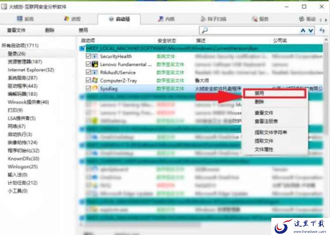The height and width of the screenshot is (235, 330).
Task: Click the vertical scrollbar of startup list
Action: point(326,90)
